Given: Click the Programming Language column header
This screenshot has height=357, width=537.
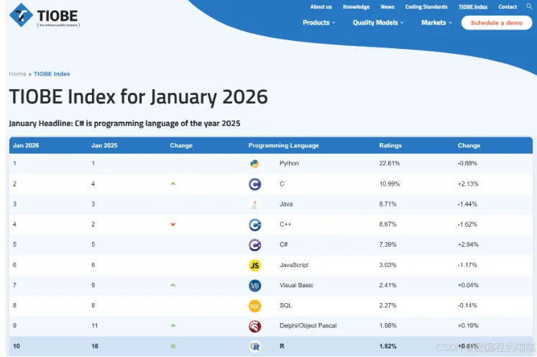Looking at the screenshot, I should pyautogui.click(x=283, y=145).
